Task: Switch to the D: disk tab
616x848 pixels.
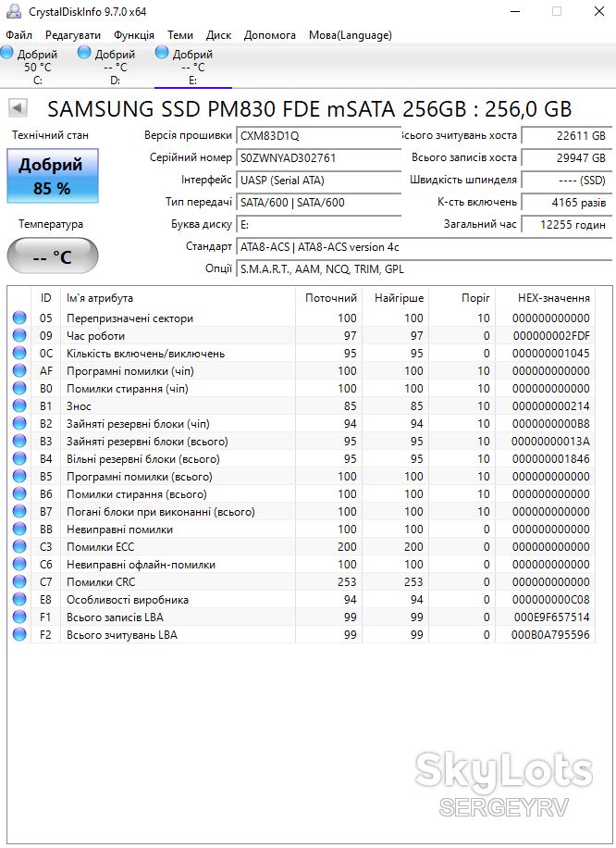Action: coord(115,67)
